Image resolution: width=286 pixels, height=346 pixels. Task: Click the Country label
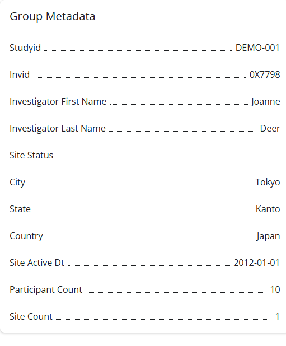(x=26, y=236)
